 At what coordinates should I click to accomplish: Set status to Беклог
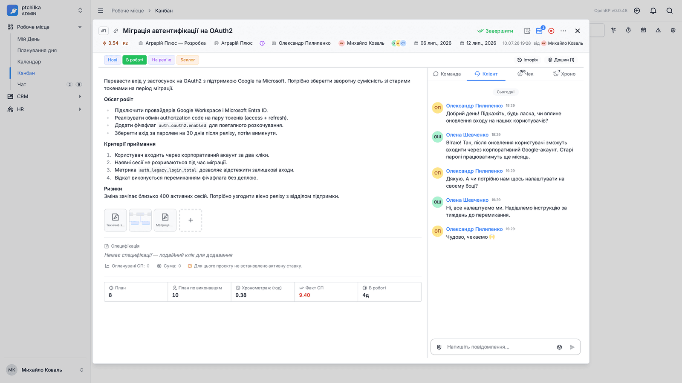[x=188, y=60]
